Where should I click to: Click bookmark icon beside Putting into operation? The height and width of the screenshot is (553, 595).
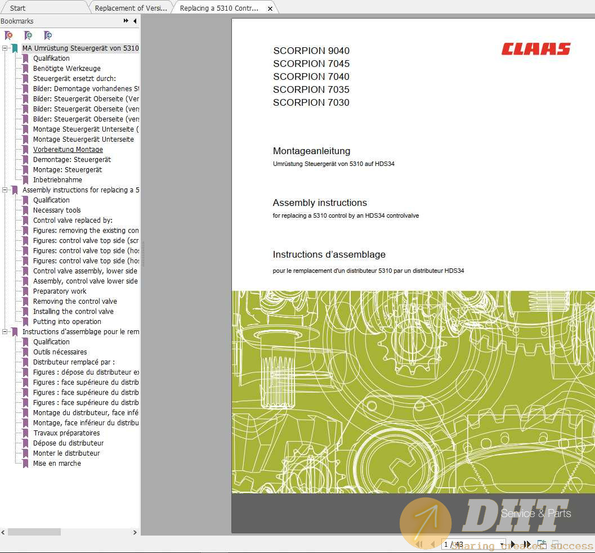25,322
